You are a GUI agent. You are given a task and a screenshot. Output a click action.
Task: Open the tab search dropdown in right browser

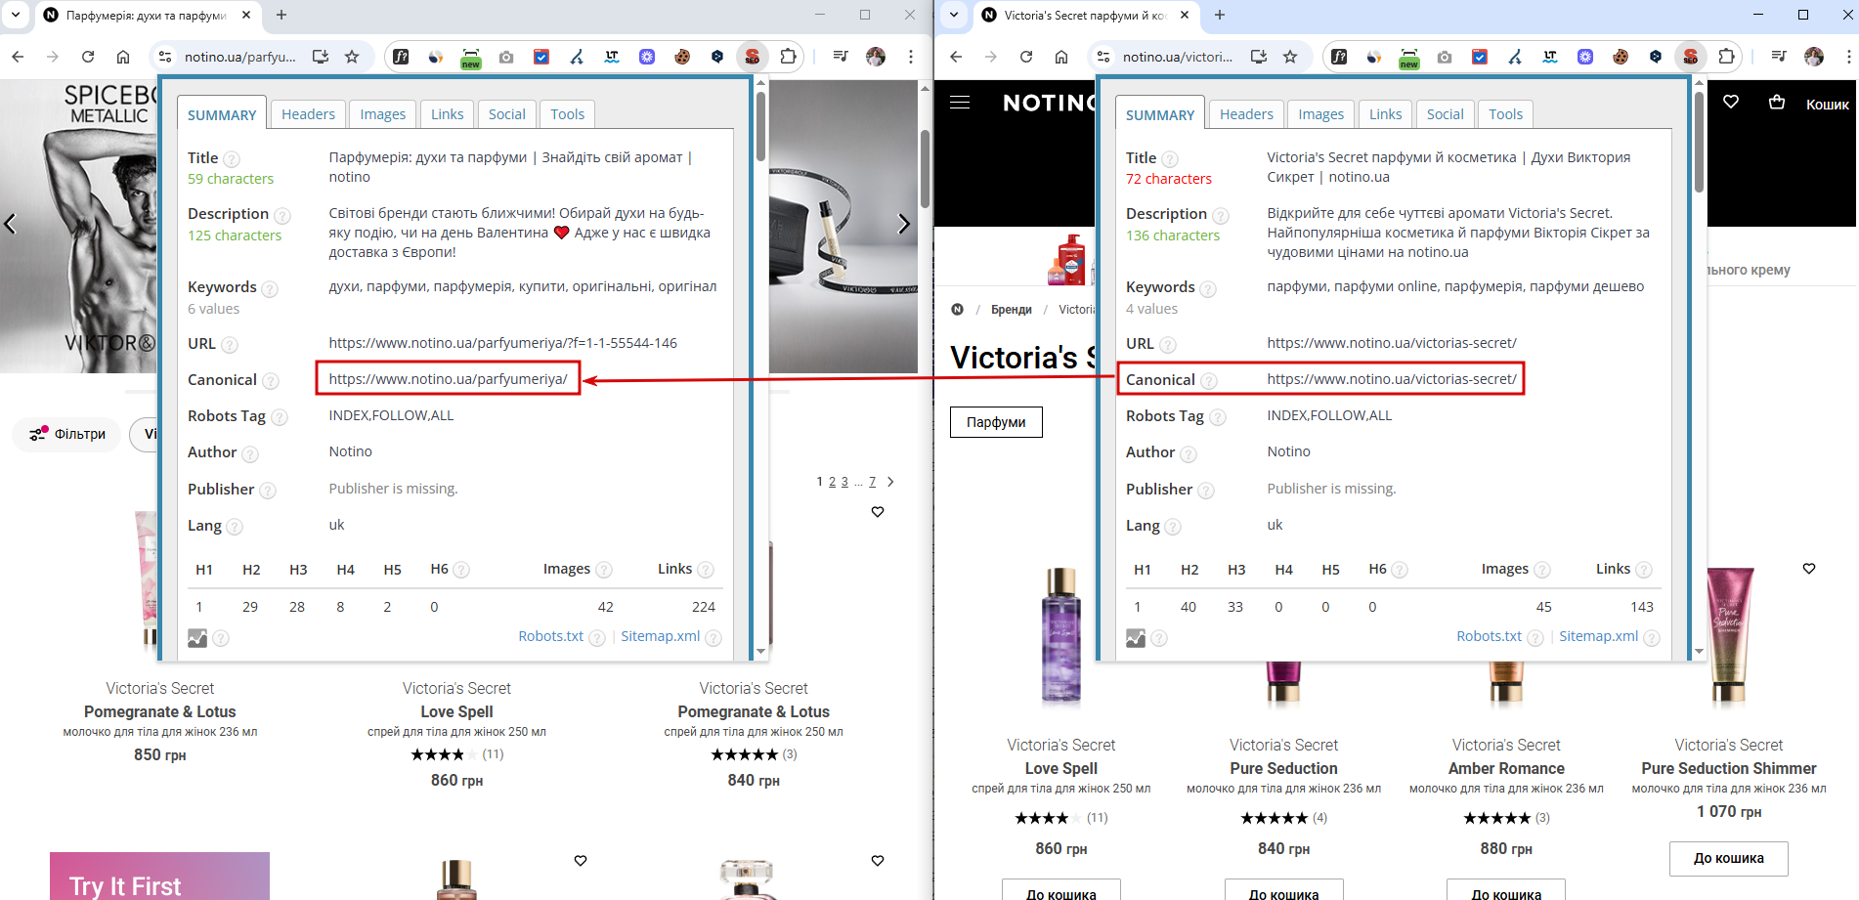point(954,15)
